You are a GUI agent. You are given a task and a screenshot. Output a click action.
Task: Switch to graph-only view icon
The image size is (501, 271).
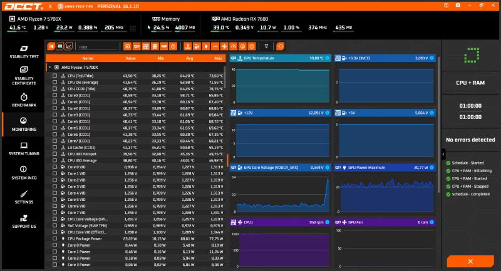tap(68, 46)
